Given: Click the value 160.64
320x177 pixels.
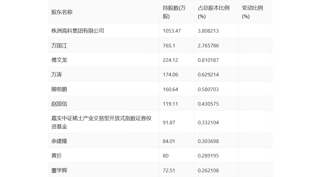Looking at the screenshot, I should 170,89.
